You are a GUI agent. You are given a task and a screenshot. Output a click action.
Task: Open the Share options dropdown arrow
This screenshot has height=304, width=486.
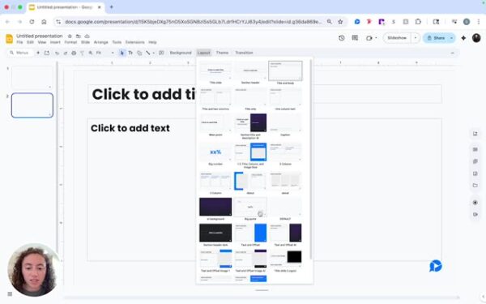[x=452, y=38]
